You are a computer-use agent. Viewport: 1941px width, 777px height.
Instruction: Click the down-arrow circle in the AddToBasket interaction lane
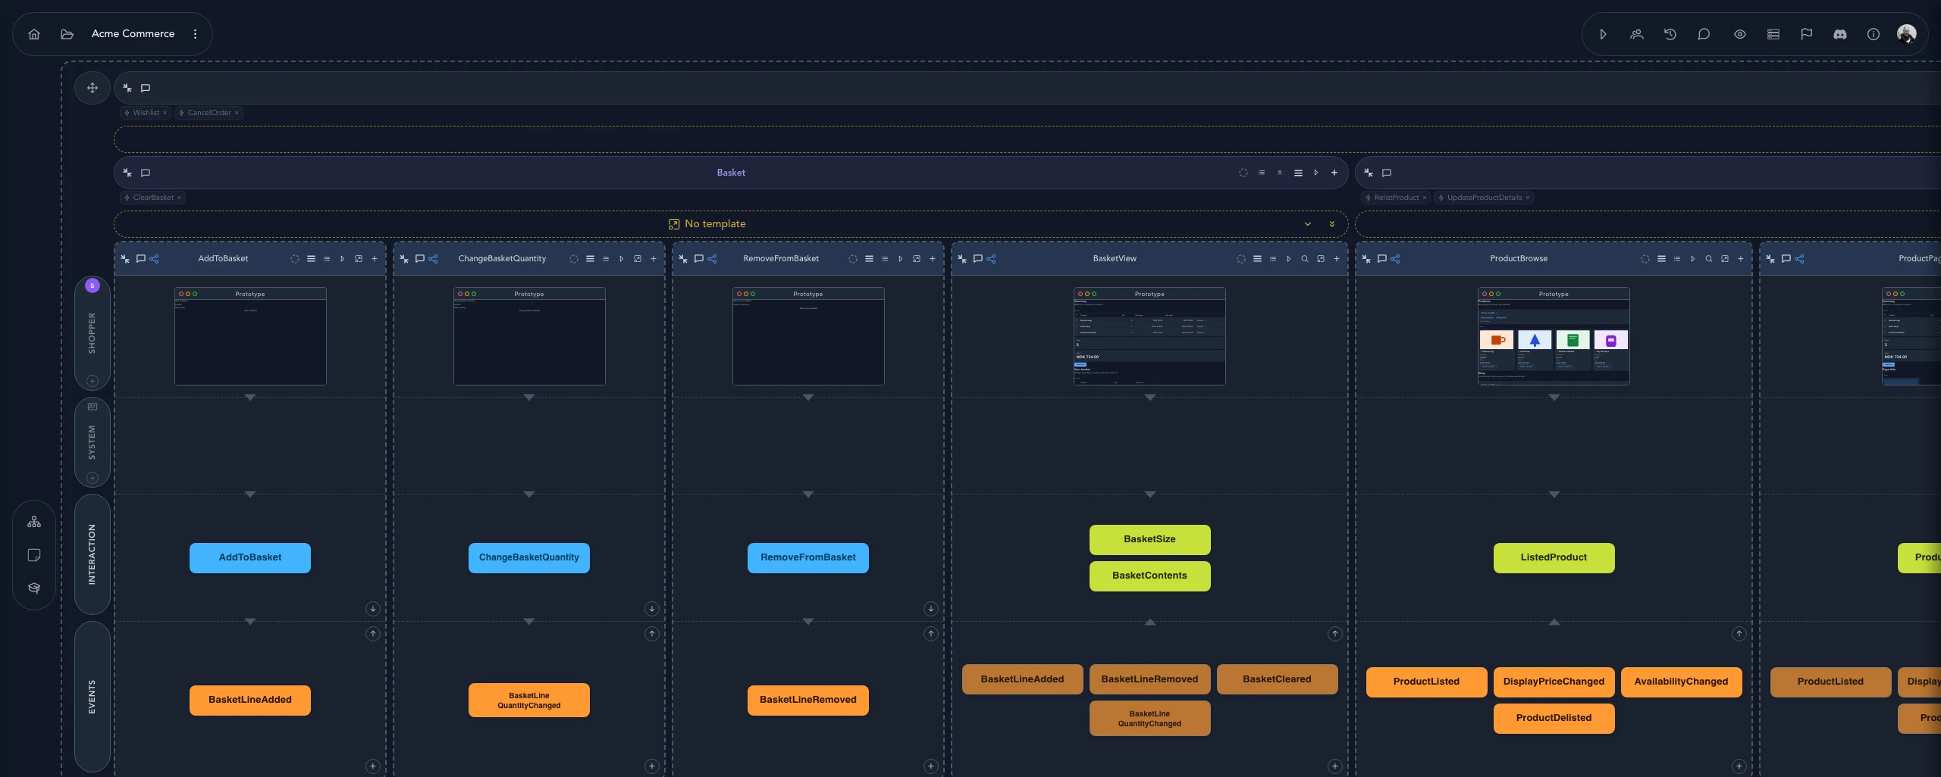pyautogui.click(x=373, y=609)
